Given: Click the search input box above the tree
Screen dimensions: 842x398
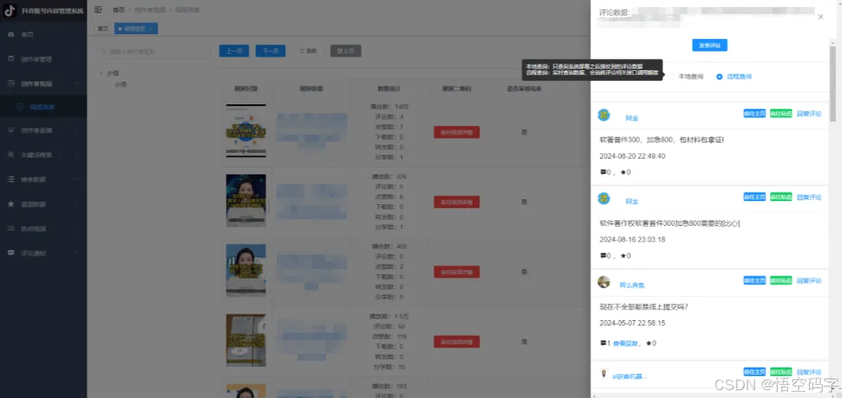Looking at the screenshot, I should 154,51.
